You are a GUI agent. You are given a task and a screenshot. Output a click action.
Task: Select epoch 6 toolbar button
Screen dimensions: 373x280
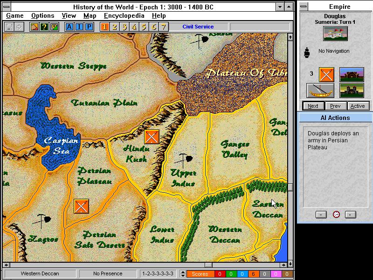click(x=154, y=27)
